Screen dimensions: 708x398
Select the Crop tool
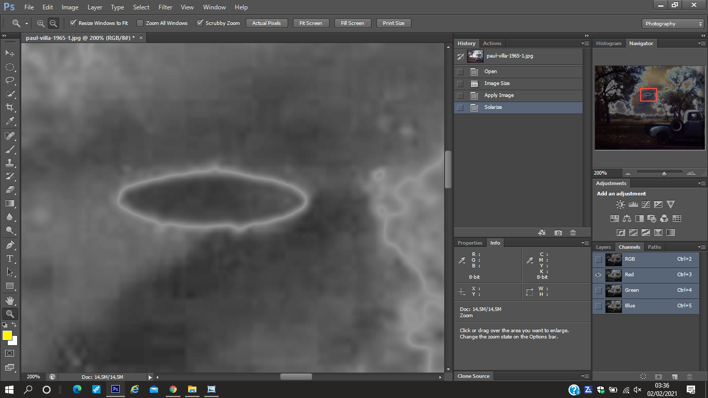(x=10, y=107)
